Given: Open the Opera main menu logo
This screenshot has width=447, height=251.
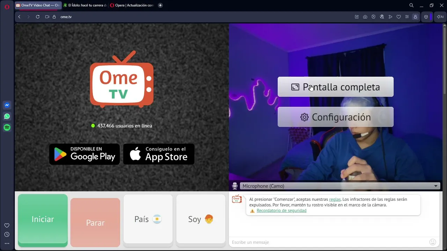Looking at the screenshot, I should [7, 7].
